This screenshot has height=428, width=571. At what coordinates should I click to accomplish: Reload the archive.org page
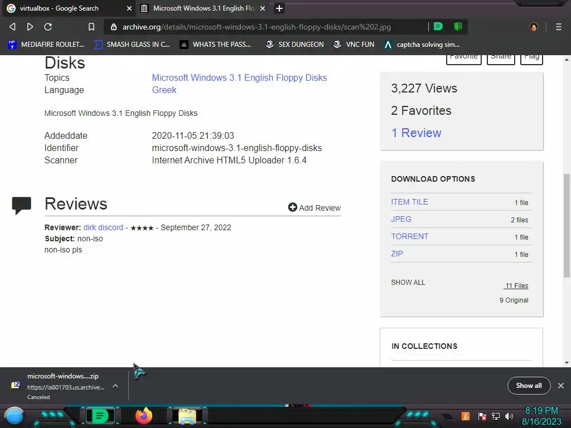[48, 27]
